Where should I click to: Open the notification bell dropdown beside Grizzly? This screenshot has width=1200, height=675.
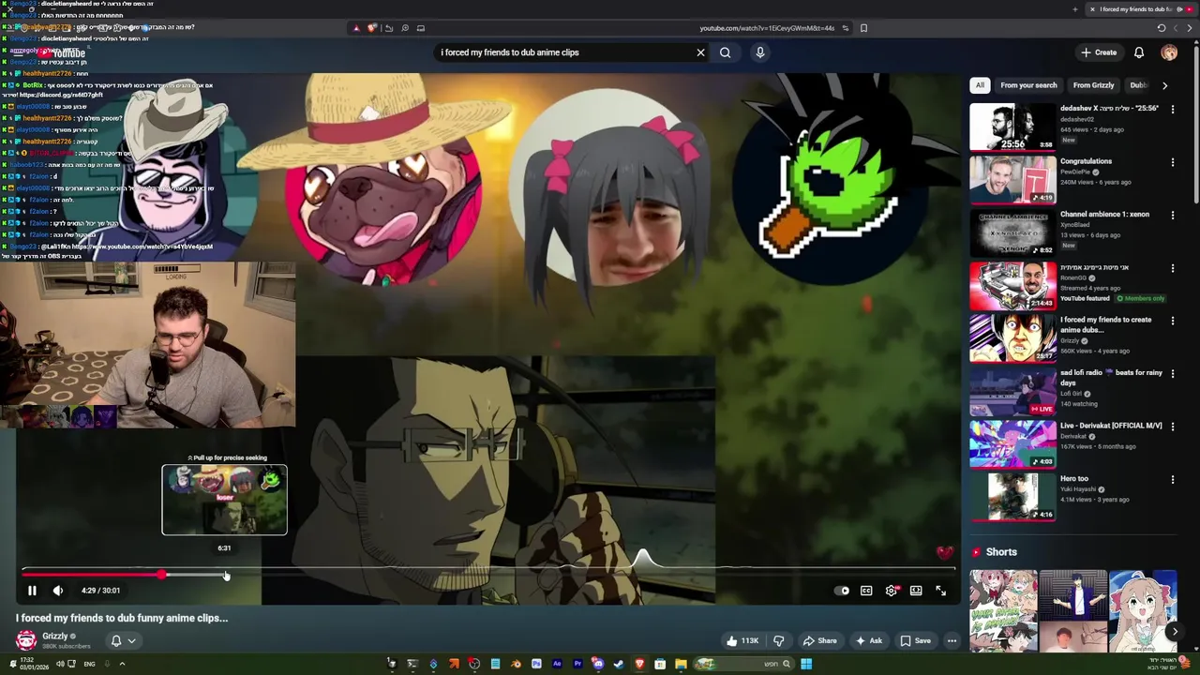pyautogui.click(x=124, y=641)
